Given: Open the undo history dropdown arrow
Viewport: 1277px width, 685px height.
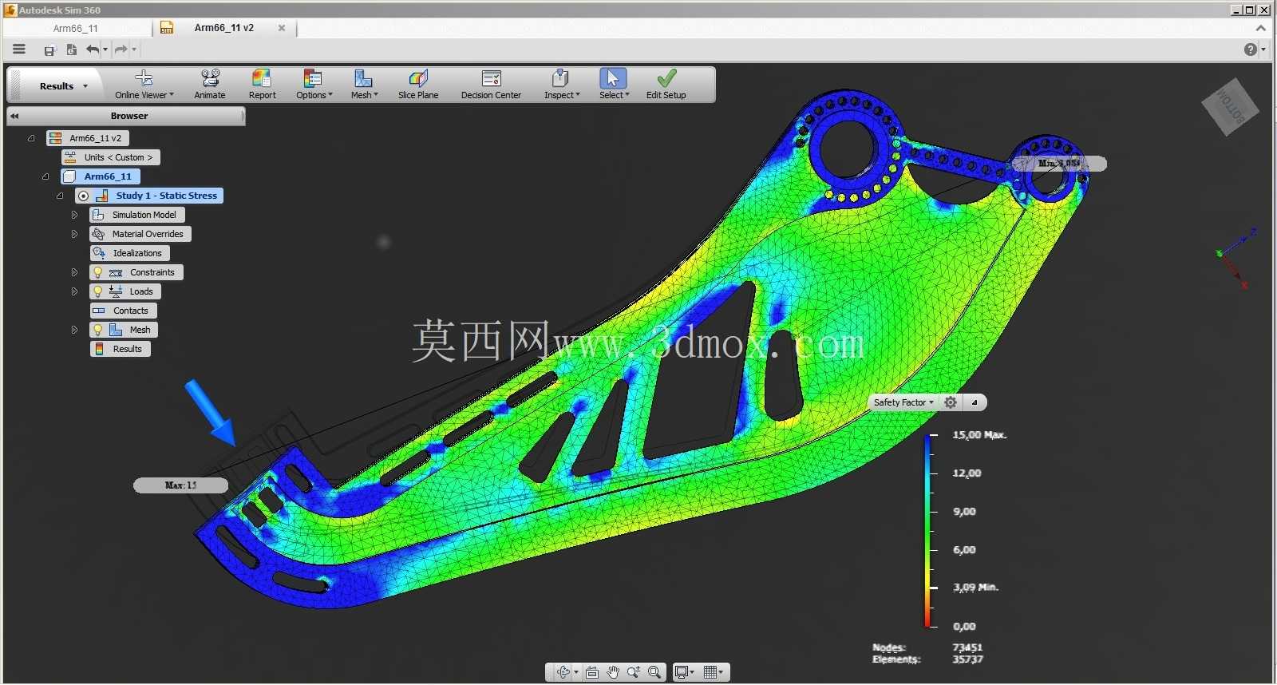Looking at the screenshot, I should (x=105, y=50).
